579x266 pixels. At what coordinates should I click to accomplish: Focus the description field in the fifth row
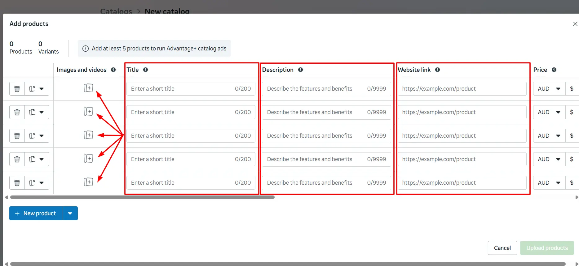pyautogui.click(x=326, y=183)
